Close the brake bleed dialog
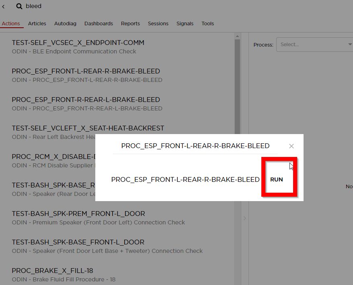The width and height of the screenshot is (353, 285). (x=291, y=146)
